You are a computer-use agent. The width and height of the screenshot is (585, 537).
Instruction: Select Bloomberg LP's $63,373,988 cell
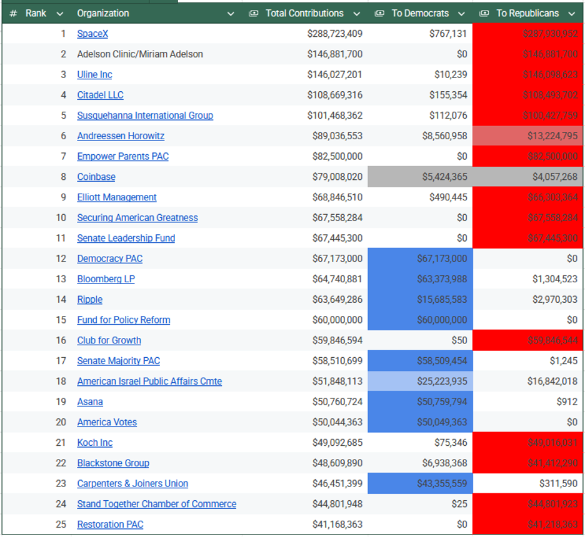420,279
